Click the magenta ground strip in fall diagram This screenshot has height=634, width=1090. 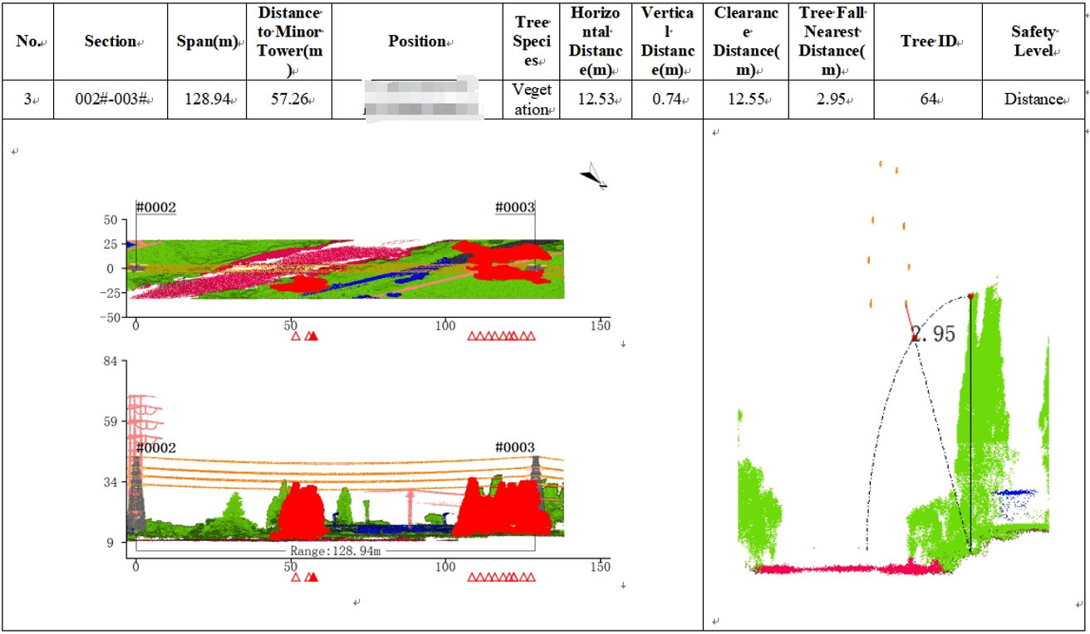coord(847,568)
